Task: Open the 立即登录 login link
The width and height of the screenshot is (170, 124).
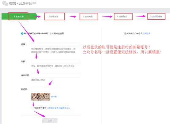Action: pyautogui.click(x=146, y=33)
